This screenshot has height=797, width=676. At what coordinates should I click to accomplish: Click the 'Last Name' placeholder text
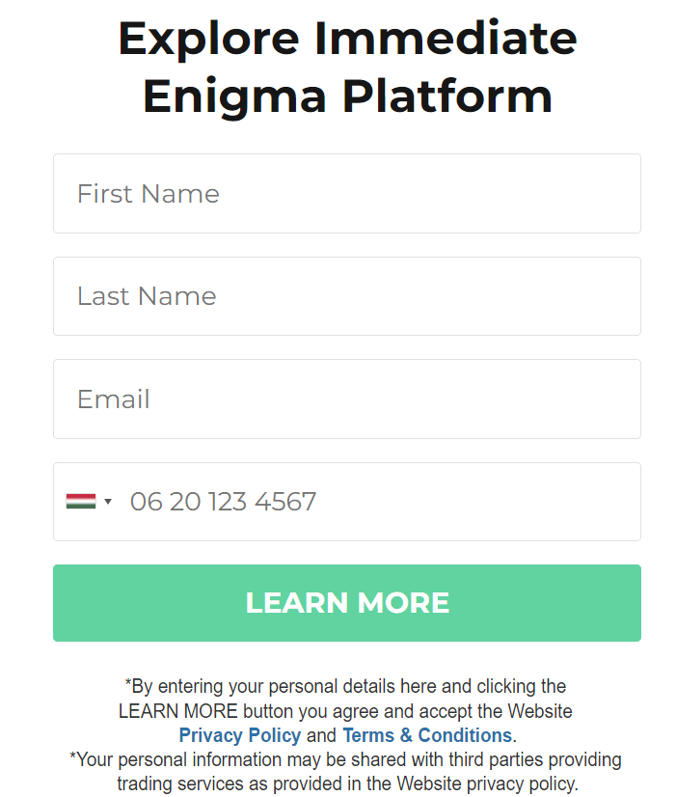click(147, 296)
